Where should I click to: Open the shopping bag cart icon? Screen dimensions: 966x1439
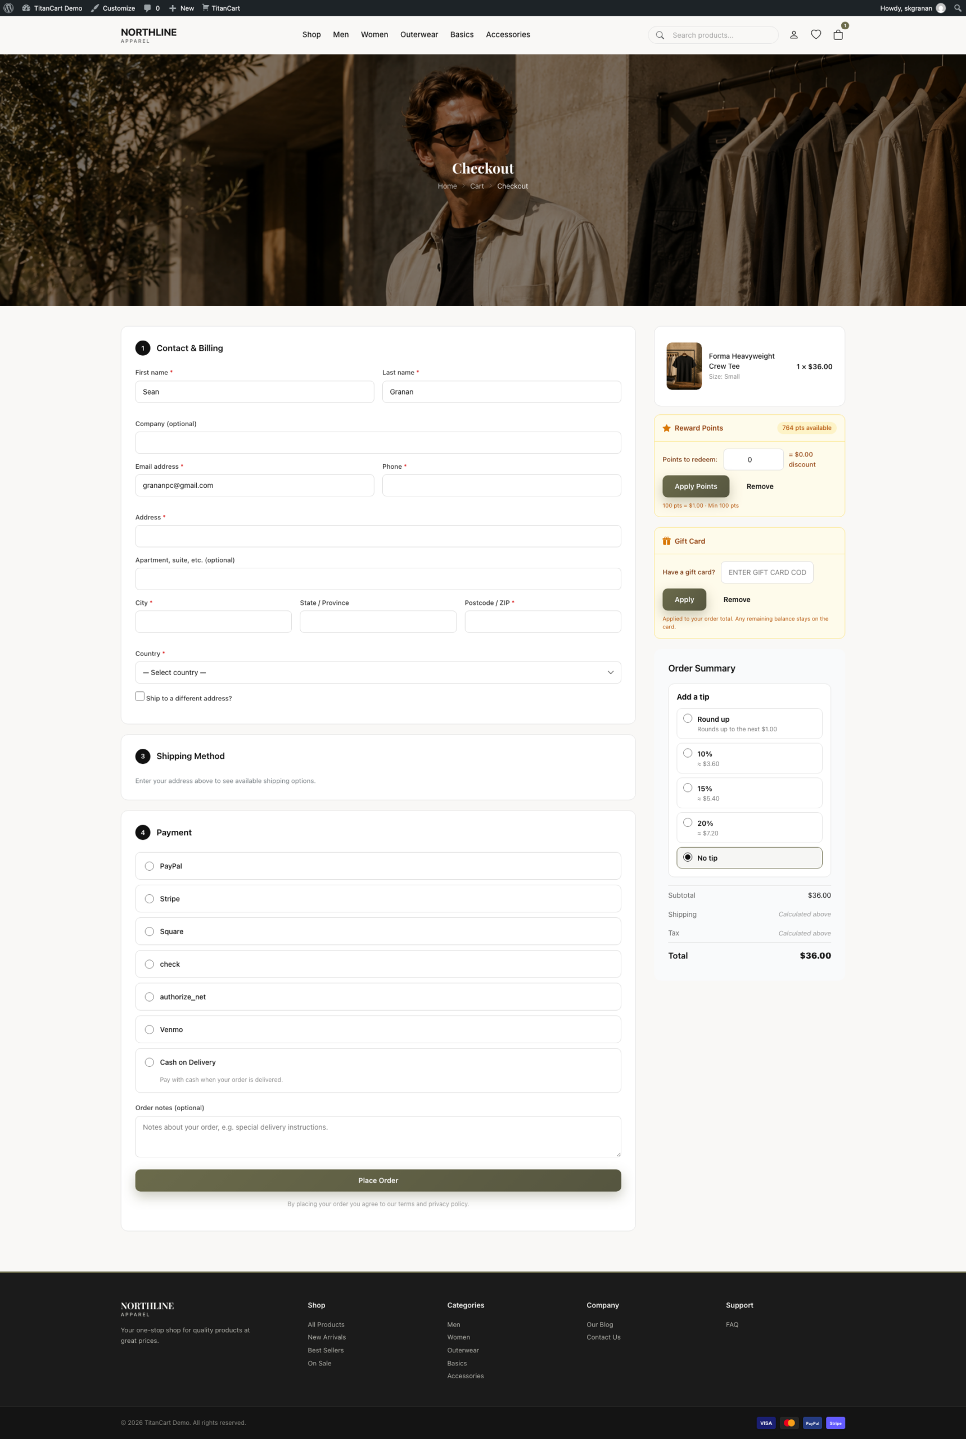(x=838, y=35)
